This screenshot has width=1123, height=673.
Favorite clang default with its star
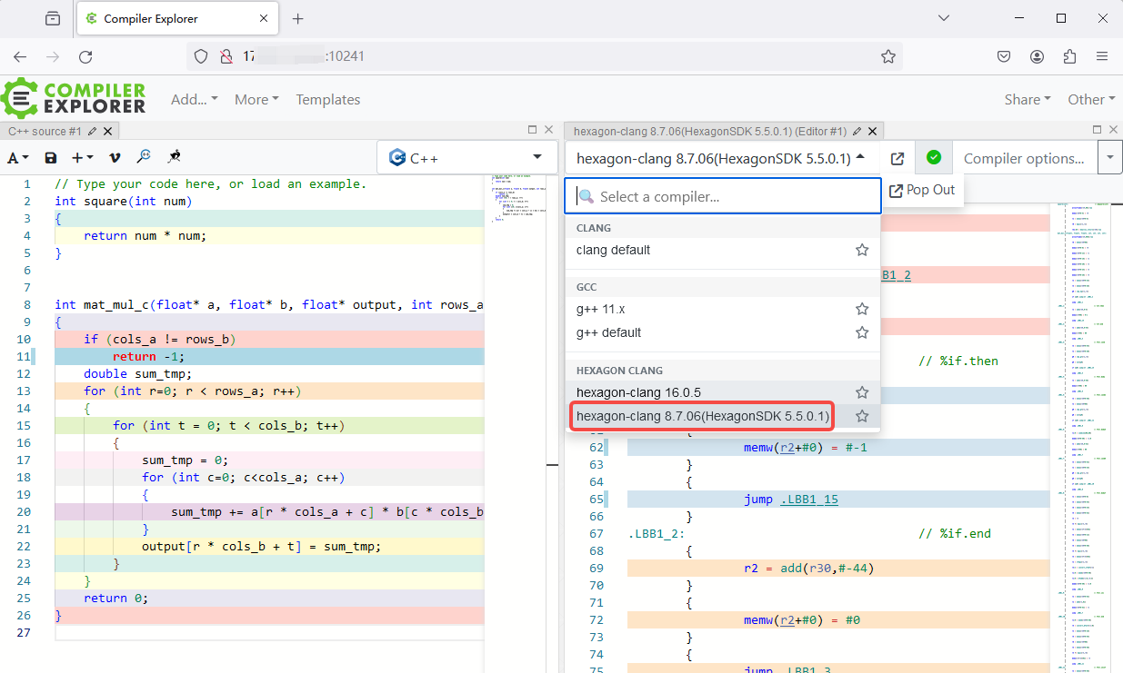pos(861,249)
